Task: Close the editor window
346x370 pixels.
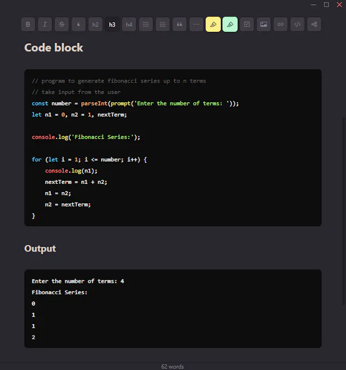Action: tap(340, 5)
